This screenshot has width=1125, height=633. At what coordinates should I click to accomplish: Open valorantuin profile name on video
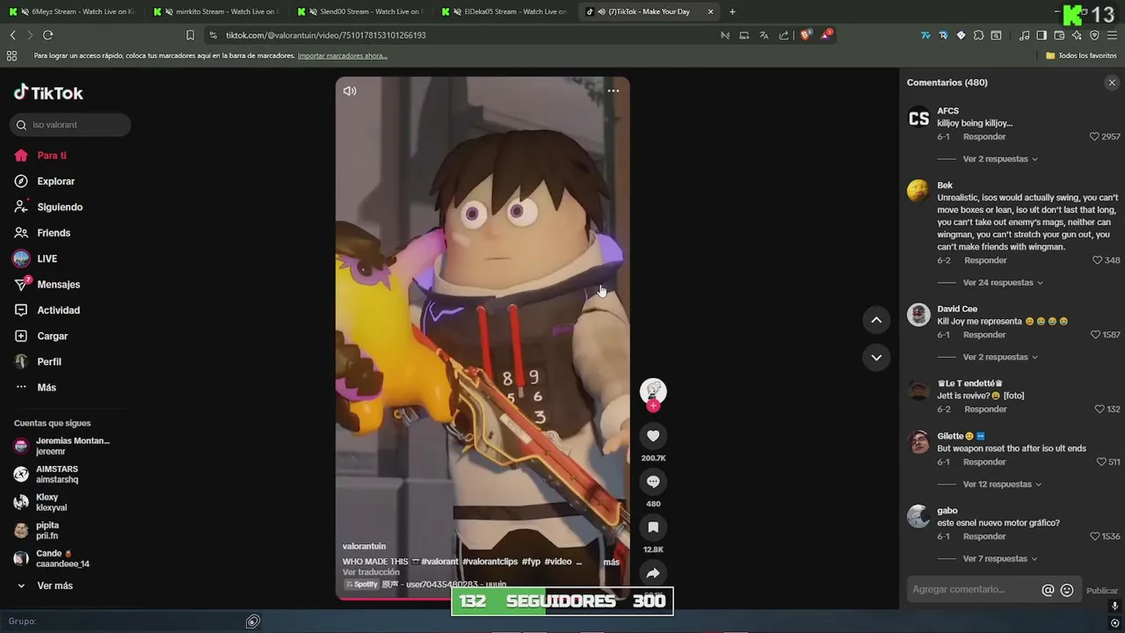pyautogui.click(x=364, y=546)
